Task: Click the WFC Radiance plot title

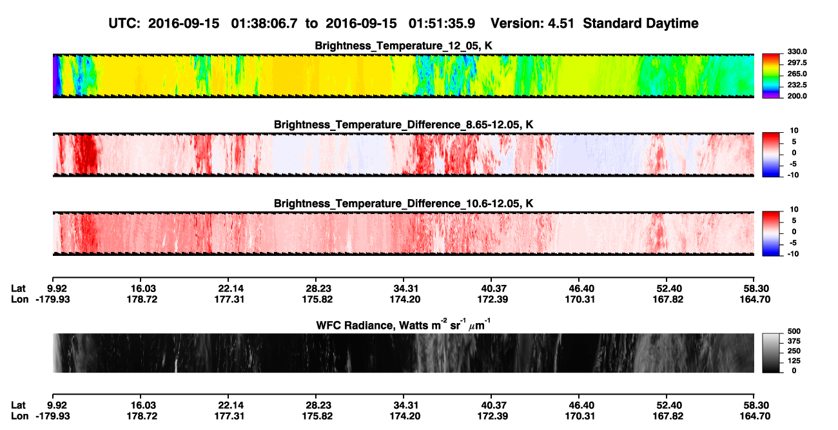Action: tap(403, 324)
